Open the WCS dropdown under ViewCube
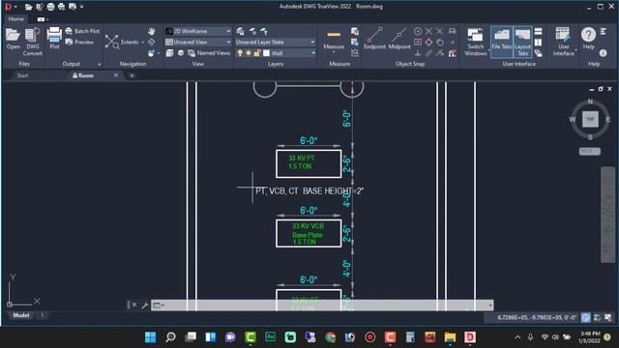The width and height of the screenshot is (619, 348). pos(589,151)
